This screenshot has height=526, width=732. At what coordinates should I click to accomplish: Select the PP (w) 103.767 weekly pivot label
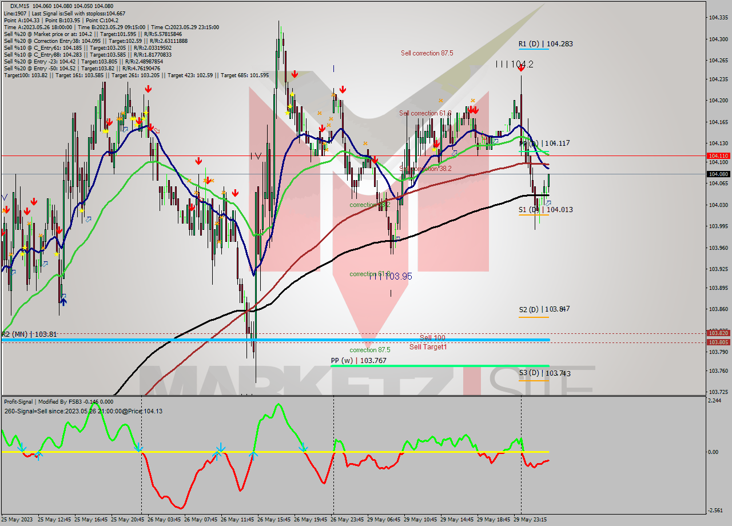[x=358, y=360]
